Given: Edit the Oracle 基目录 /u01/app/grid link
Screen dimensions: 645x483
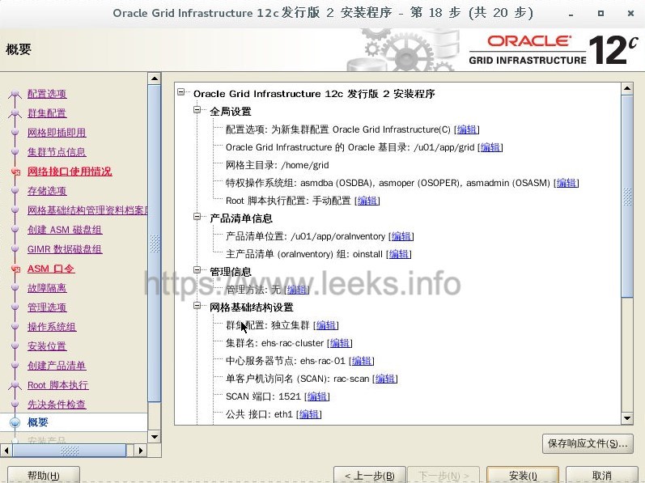Looking at the screenshot, I should tap(490, 147).
